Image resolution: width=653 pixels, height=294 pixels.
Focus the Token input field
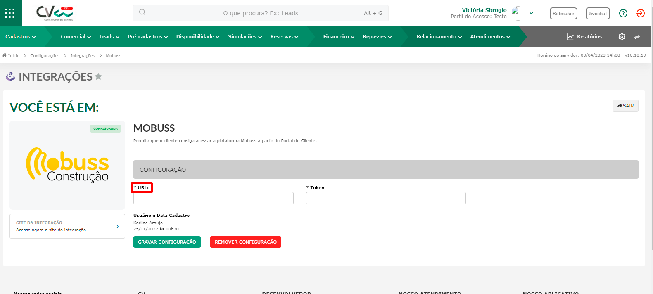pyautogui.click(x=386, y=198)
